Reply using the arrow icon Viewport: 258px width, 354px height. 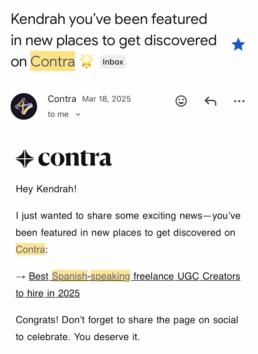(211, 101)
